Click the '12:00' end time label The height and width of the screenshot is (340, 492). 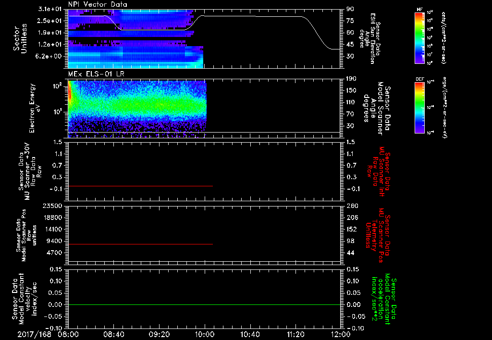[x=341, y=334]
